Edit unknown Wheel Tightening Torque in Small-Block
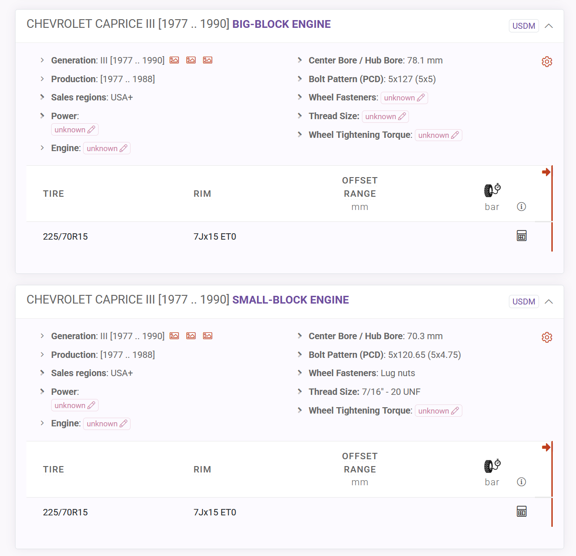Viewport: 576px width, 556px height. tap(438, 411)
